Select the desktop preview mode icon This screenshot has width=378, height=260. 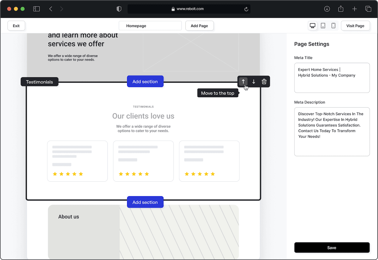tap(312, 25)
